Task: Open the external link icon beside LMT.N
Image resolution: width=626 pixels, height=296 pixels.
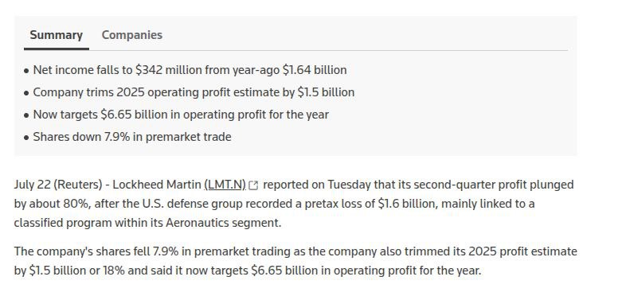Action: 253,185
